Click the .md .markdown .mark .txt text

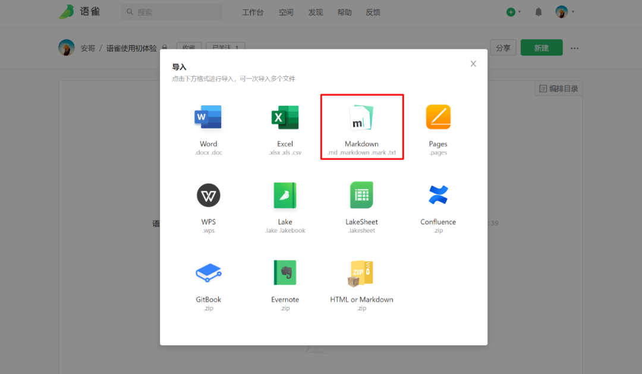[361, 153]
